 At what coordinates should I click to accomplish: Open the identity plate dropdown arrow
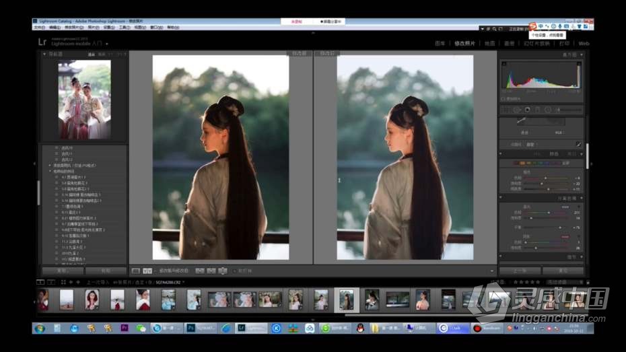[x=107, y=44]
